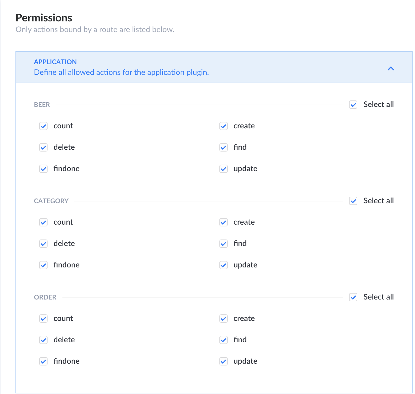This screenshot has height=394, width=415.
Task: Collapse the Application permissions panel chevron
Action: coord(391,69)
